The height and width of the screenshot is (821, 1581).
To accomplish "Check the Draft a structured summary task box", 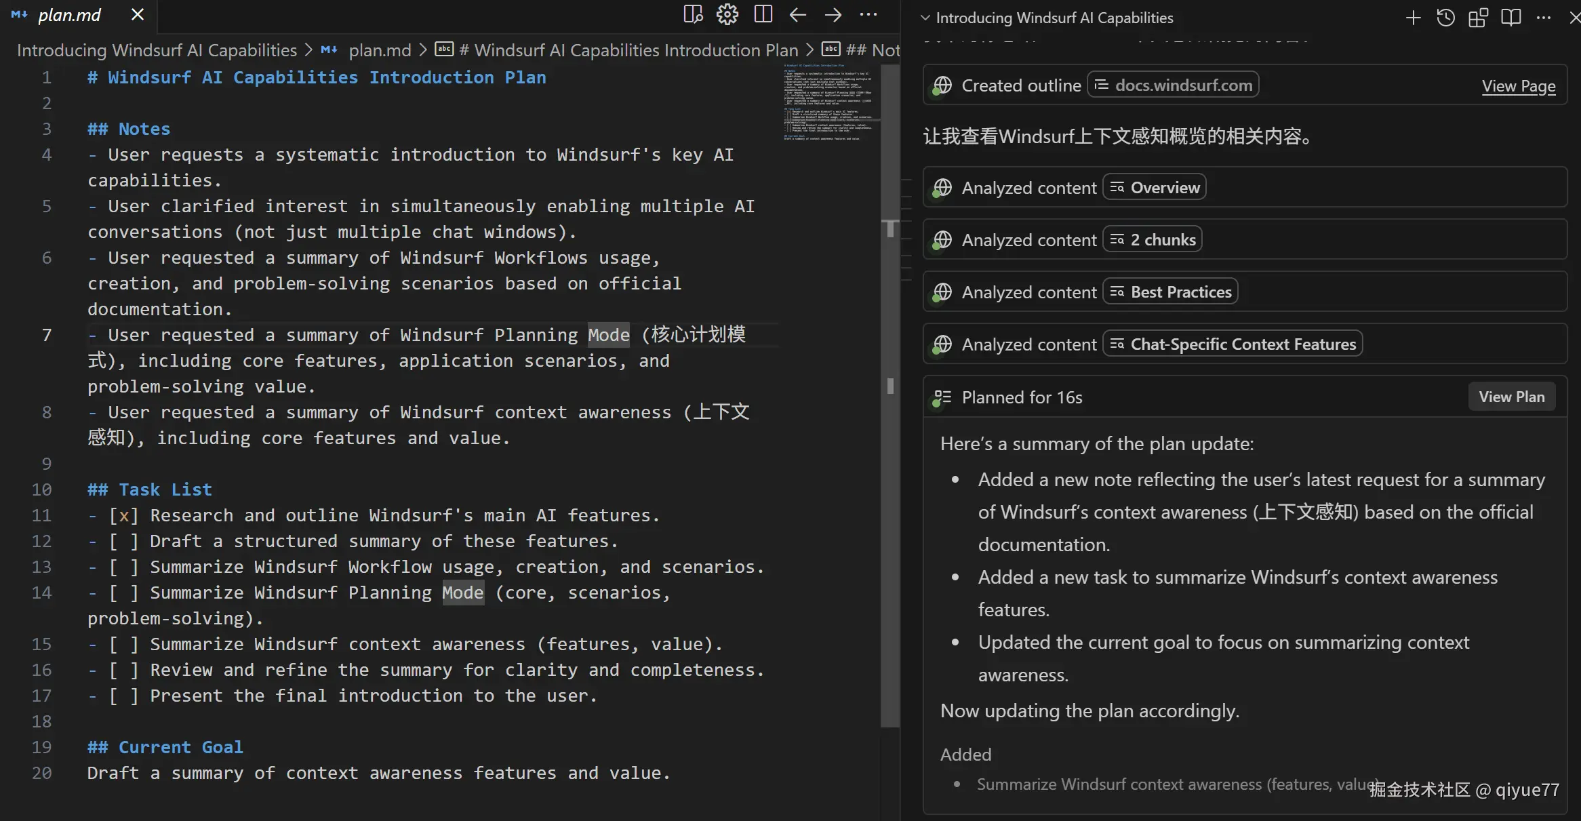I will coord(124,542).
